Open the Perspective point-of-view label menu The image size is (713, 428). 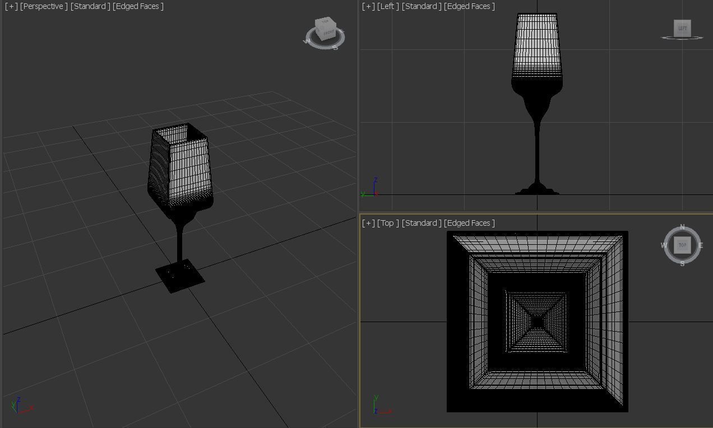[44, 6]
